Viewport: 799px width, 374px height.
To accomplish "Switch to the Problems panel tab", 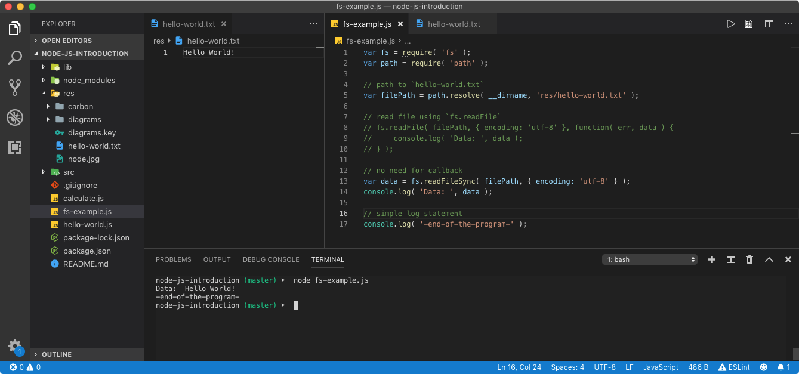I will pyautogui.click(x=173, y=259).
